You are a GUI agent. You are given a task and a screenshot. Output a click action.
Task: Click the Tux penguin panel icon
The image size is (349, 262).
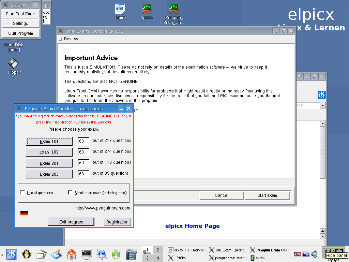[27, 254]
